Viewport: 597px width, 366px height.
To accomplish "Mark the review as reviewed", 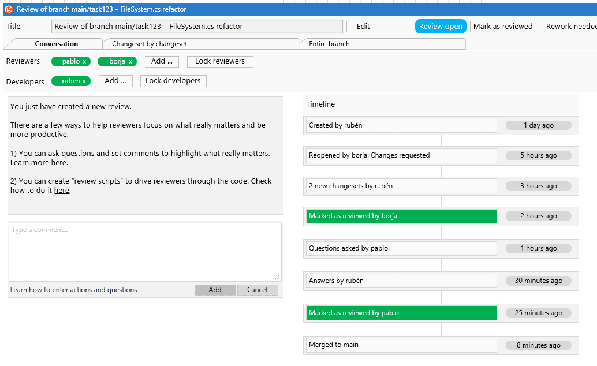I will (502, 26).
